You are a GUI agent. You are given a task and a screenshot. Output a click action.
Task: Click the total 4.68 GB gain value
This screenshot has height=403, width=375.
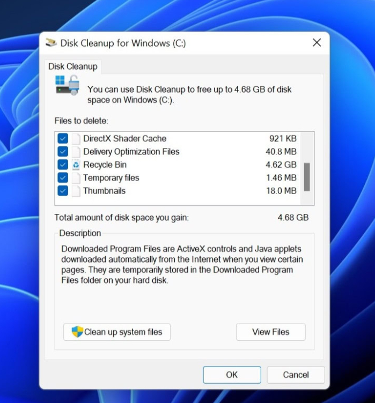tap(293, 218)
